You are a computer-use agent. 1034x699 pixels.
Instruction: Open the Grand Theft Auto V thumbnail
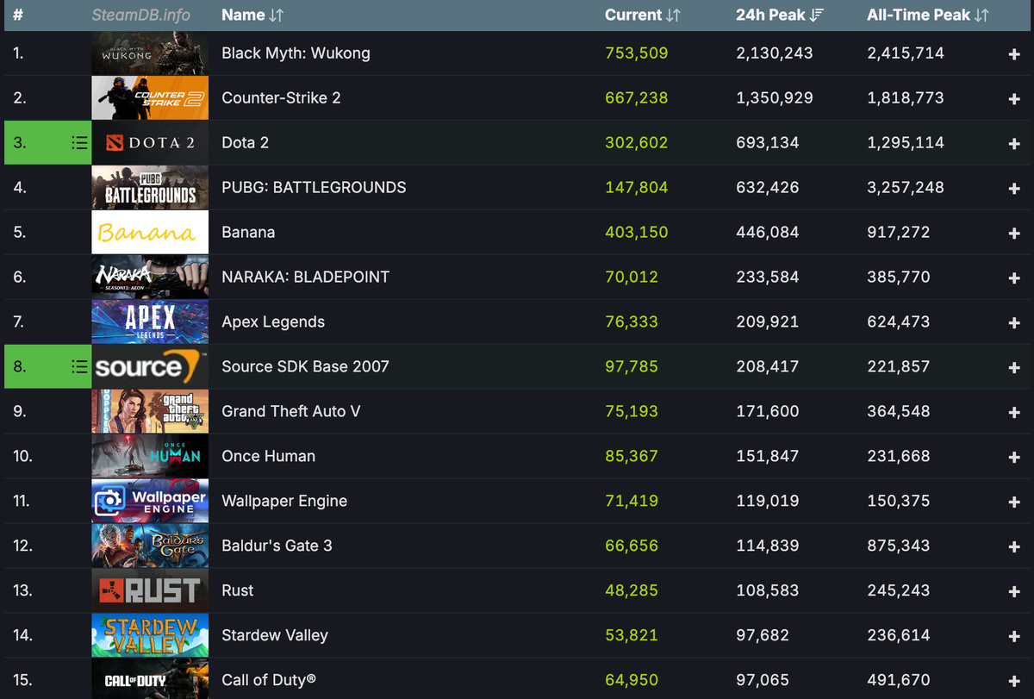click(150, 412)
